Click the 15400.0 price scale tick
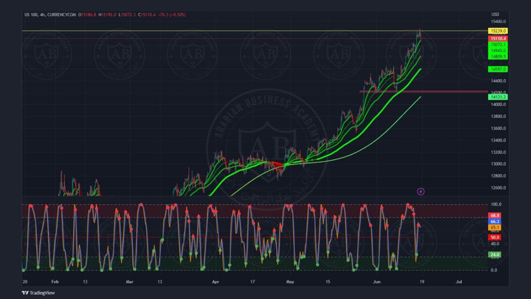The height and width of the screenshot is (299, 531). [498, 22]
